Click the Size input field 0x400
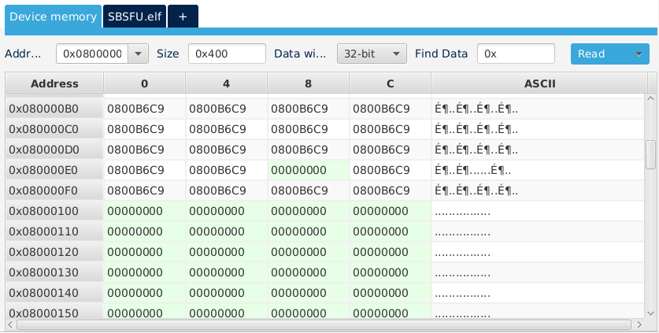Image resolution: width=659 pixels, height=333 pixels. tap(227, 54)
